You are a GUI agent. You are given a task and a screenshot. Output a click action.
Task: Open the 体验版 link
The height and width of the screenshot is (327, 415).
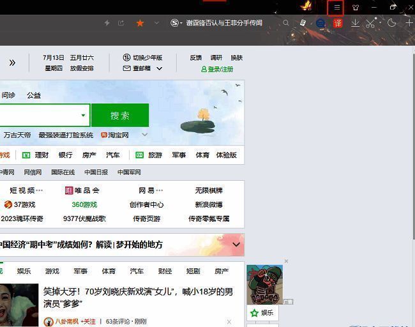coord(226,155)
